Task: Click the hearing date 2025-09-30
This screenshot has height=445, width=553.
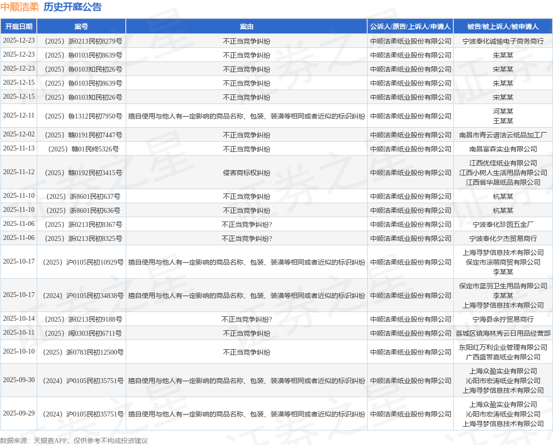Action: [19, 380]
